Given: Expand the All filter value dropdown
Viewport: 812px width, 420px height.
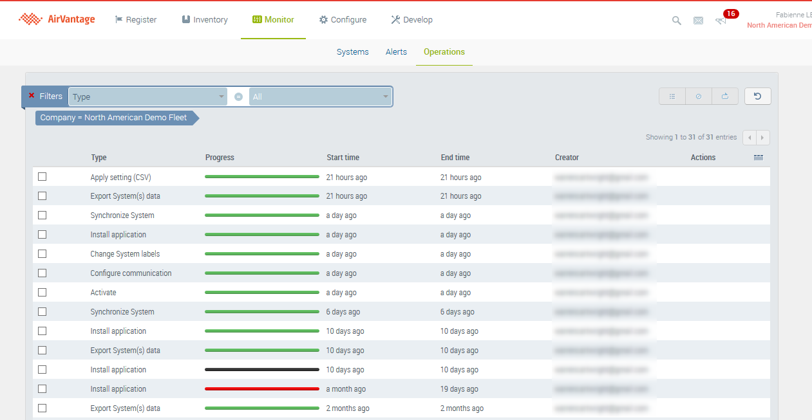Looking at the screenshot, I should coord(321,96).
